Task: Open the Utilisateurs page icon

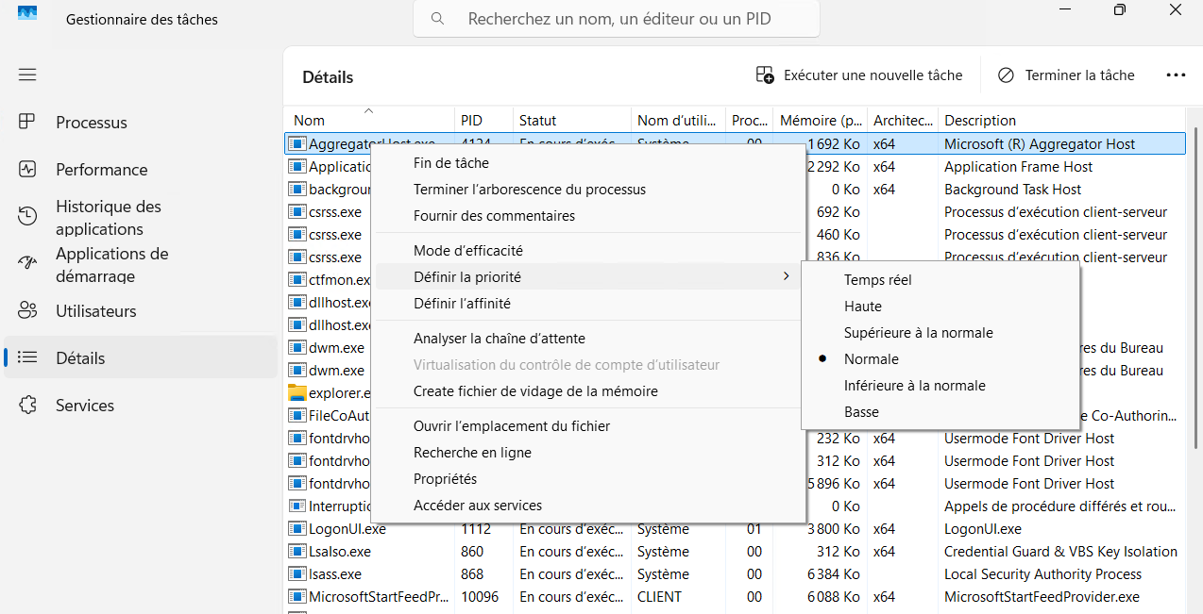Action: point(27,311)
